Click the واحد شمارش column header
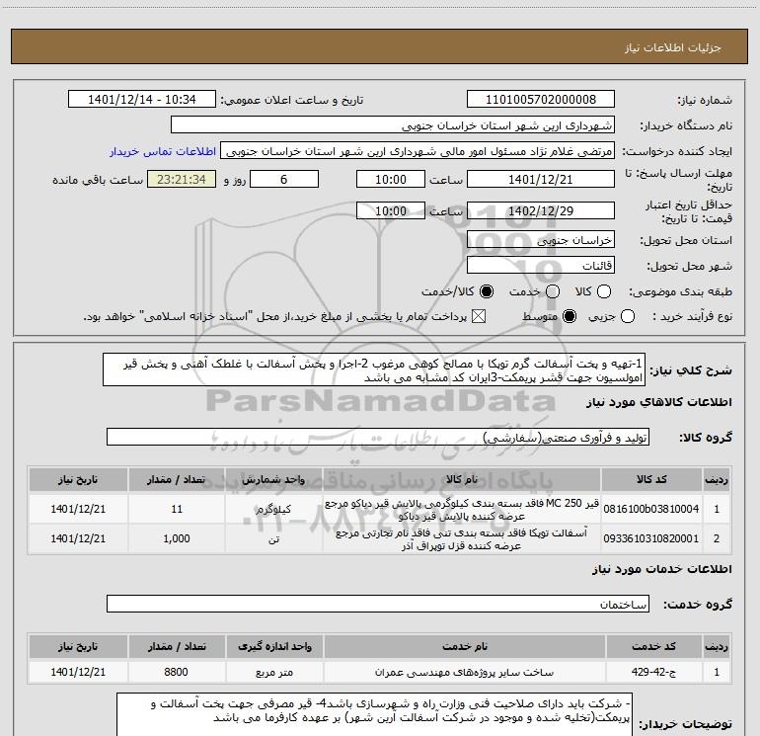 273,479
